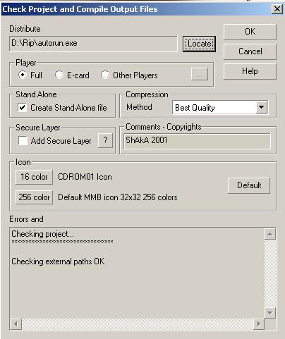This screenshot has height=339, width=285.
Task: Choose a 16 color icon
Action: tap(34, 177)
